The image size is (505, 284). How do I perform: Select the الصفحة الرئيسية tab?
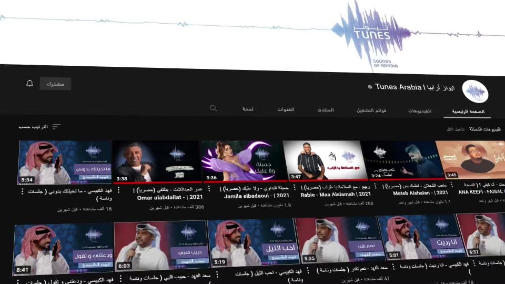(468, 111)
